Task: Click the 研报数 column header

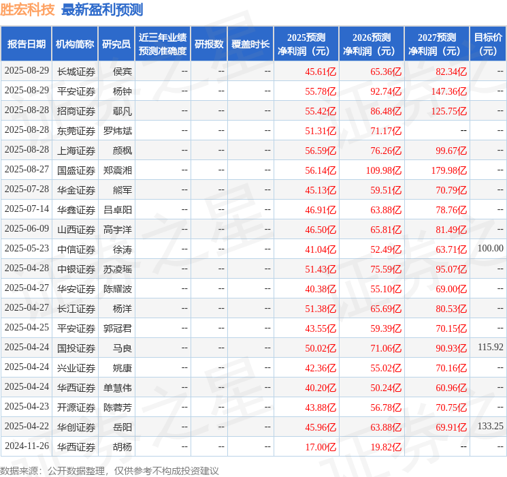Action: (x=209, y=44)
